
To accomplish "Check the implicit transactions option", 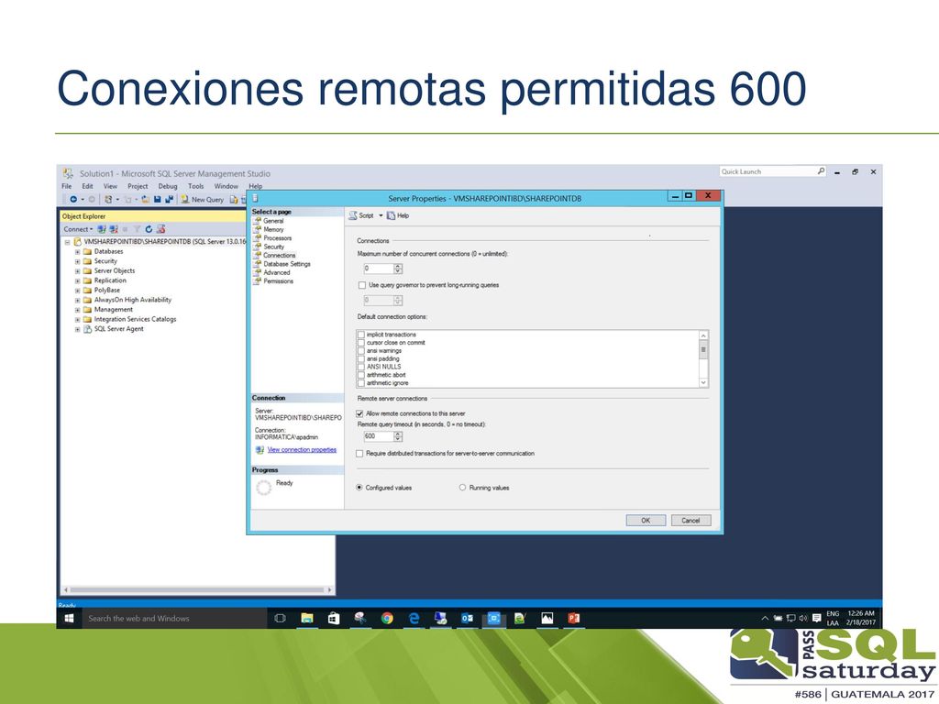I will 361,335.
